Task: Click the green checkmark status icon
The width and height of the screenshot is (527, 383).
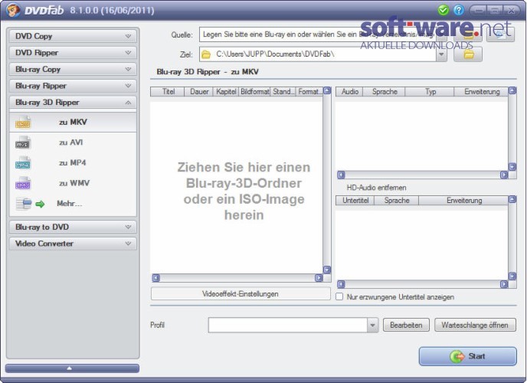Action: pos(444,10)
